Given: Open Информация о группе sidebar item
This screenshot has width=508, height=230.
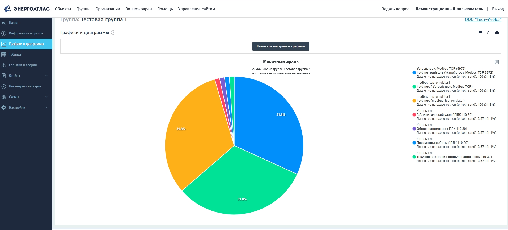Looking at the screenshot, I should point(26,33).
